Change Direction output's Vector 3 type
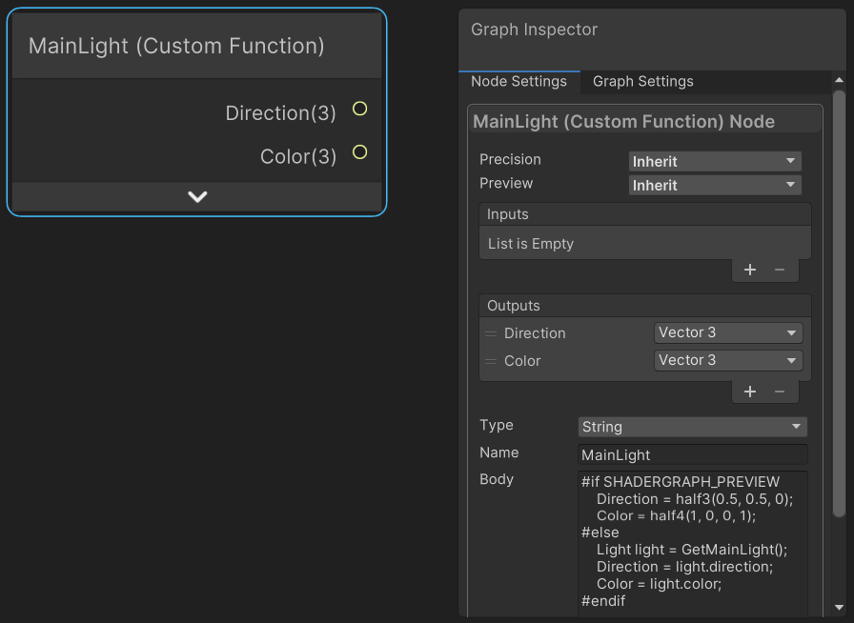 coord(727,333)
